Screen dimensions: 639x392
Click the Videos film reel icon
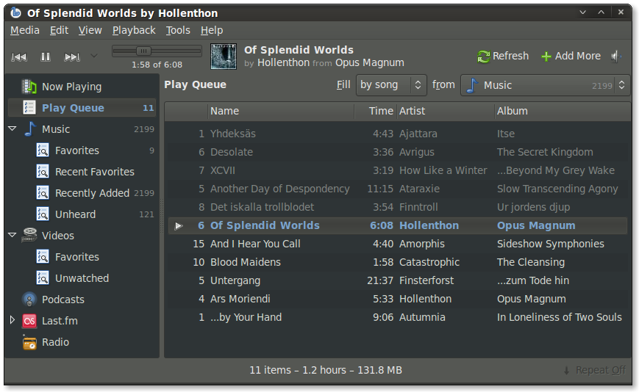point(29,235)
